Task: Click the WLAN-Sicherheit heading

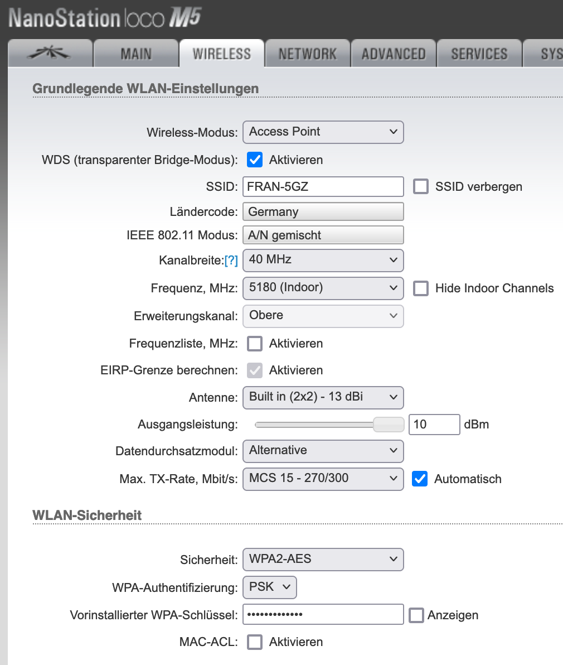Action: coord(87,515)
